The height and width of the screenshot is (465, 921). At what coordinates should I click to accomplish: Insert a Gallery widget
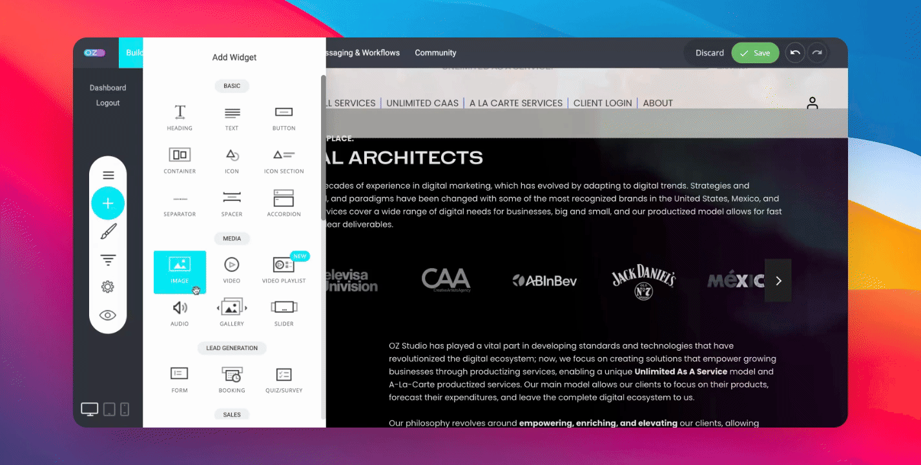[x=232, y=313]
